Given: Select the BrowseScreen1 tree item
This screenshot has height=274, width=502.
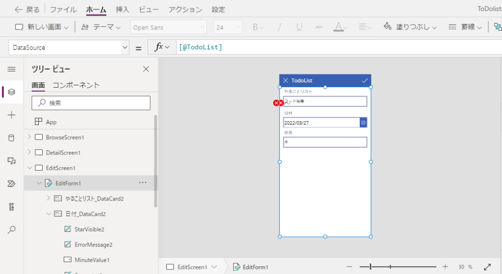Looking at the screenshot, I should click(x=65, y=137).
